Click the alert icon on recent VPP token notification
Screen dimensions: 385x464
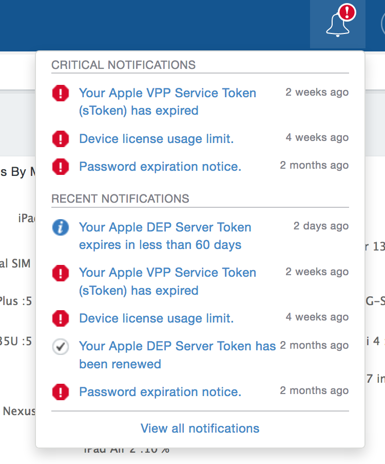60,273
